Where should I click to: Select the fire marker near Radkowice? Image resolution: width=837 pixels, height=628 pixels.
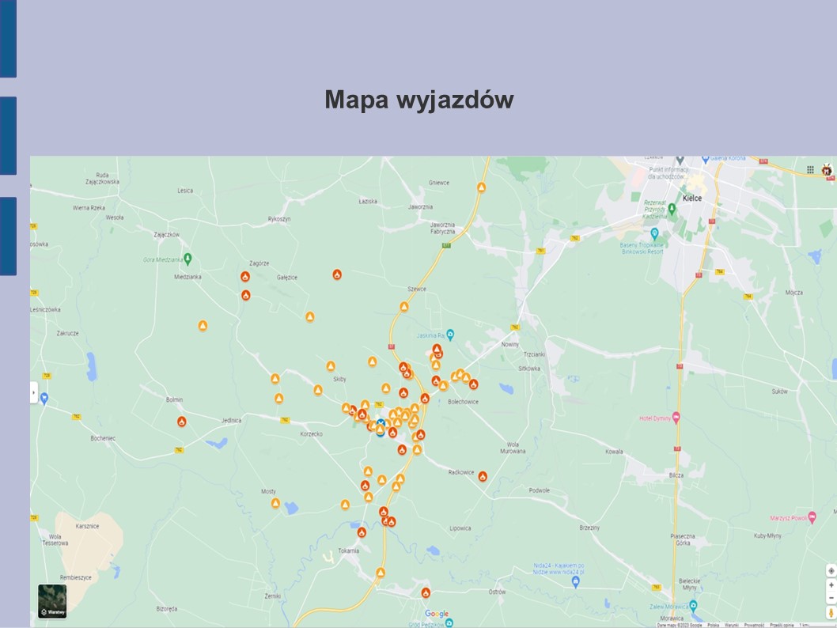(x=483, y=476)
